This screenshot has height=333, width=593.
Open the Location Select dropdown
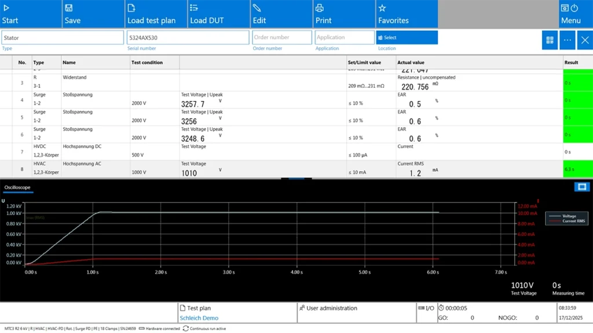[407, 38]
